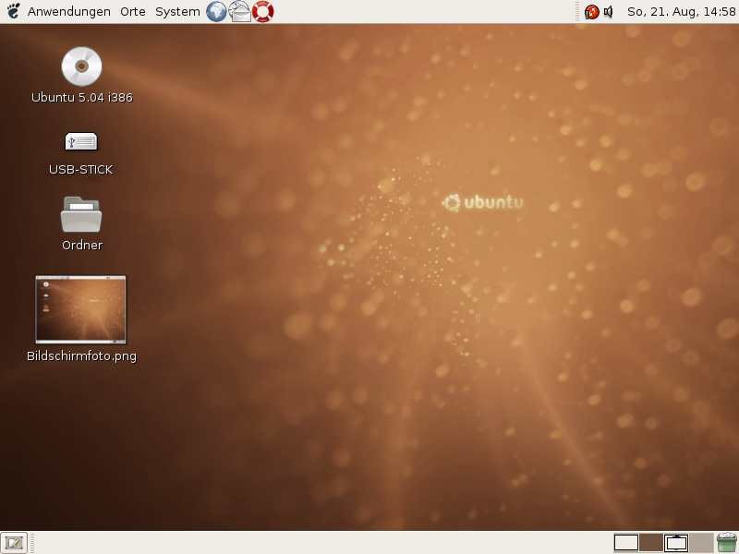Click the red update notifier icon
The width and height of the screenshot is (739, 554).
pos(591,12)
